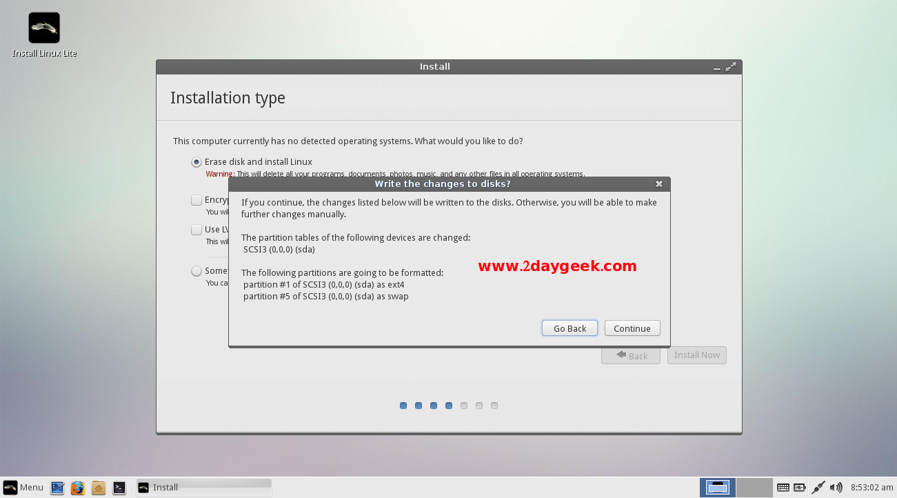Click the network connection tray icon

(818, 488)
